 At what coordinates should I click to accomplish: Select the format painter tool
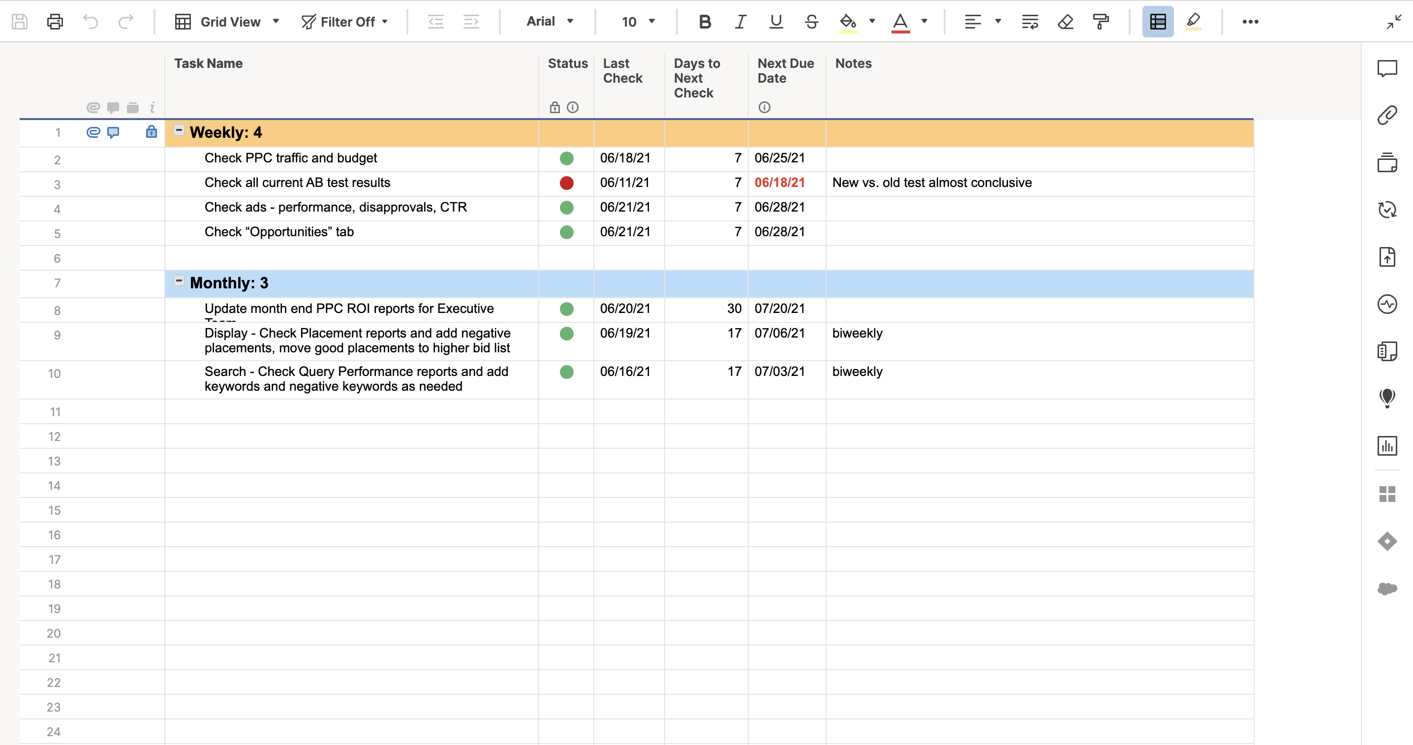click(x=1101, y=21)
